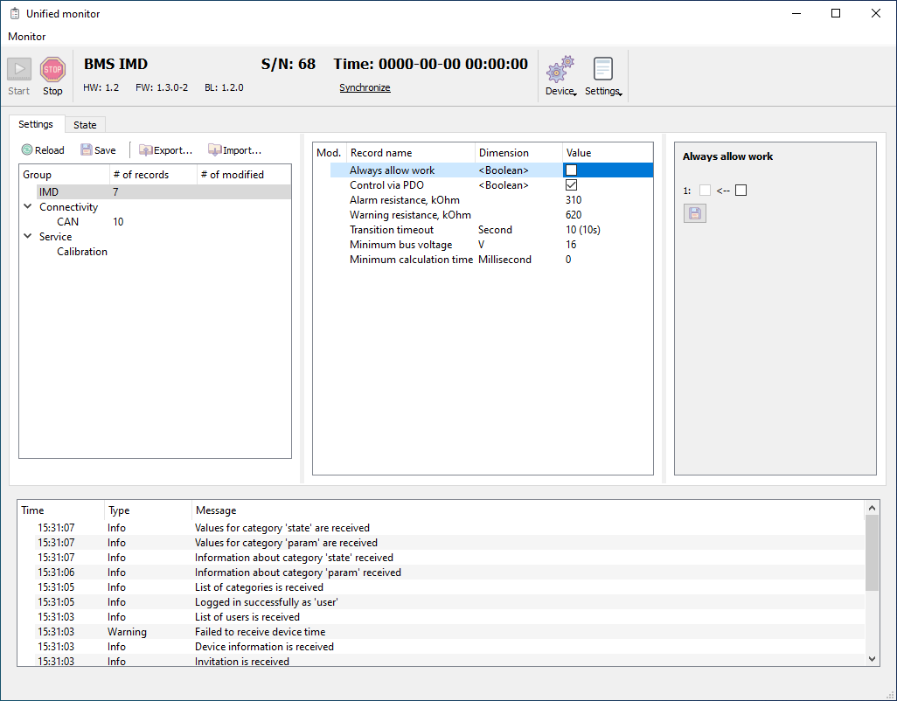
Task: Click the Group column header
Action: pos(64,175)
